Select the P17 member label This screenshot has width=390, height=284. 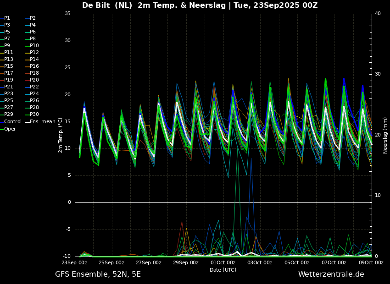[8, 73]
